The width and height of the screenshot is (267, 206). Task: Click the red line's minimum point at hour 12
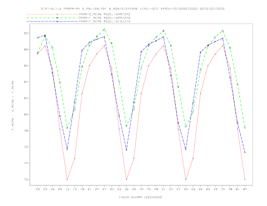point(67,179)
